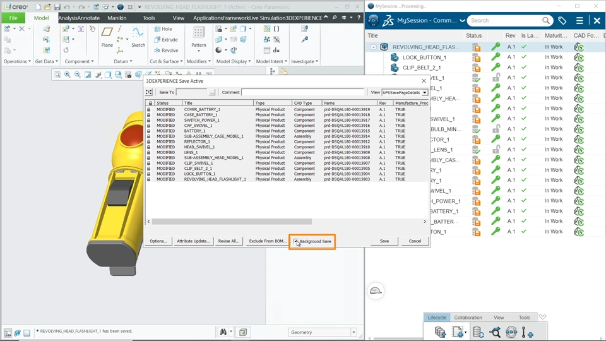The height and width of the screenshot is (341, 606).
Task: Click the Search field in MySession
Action: [504, 20]
